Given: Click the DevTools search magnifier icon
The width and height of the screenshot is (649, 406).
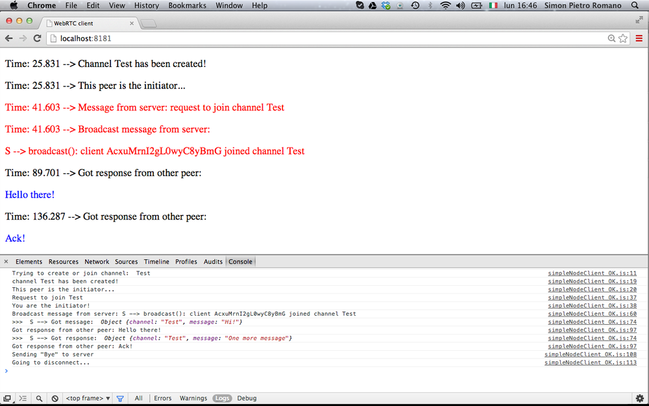Looking at the screenshot, I should (39, 398).
